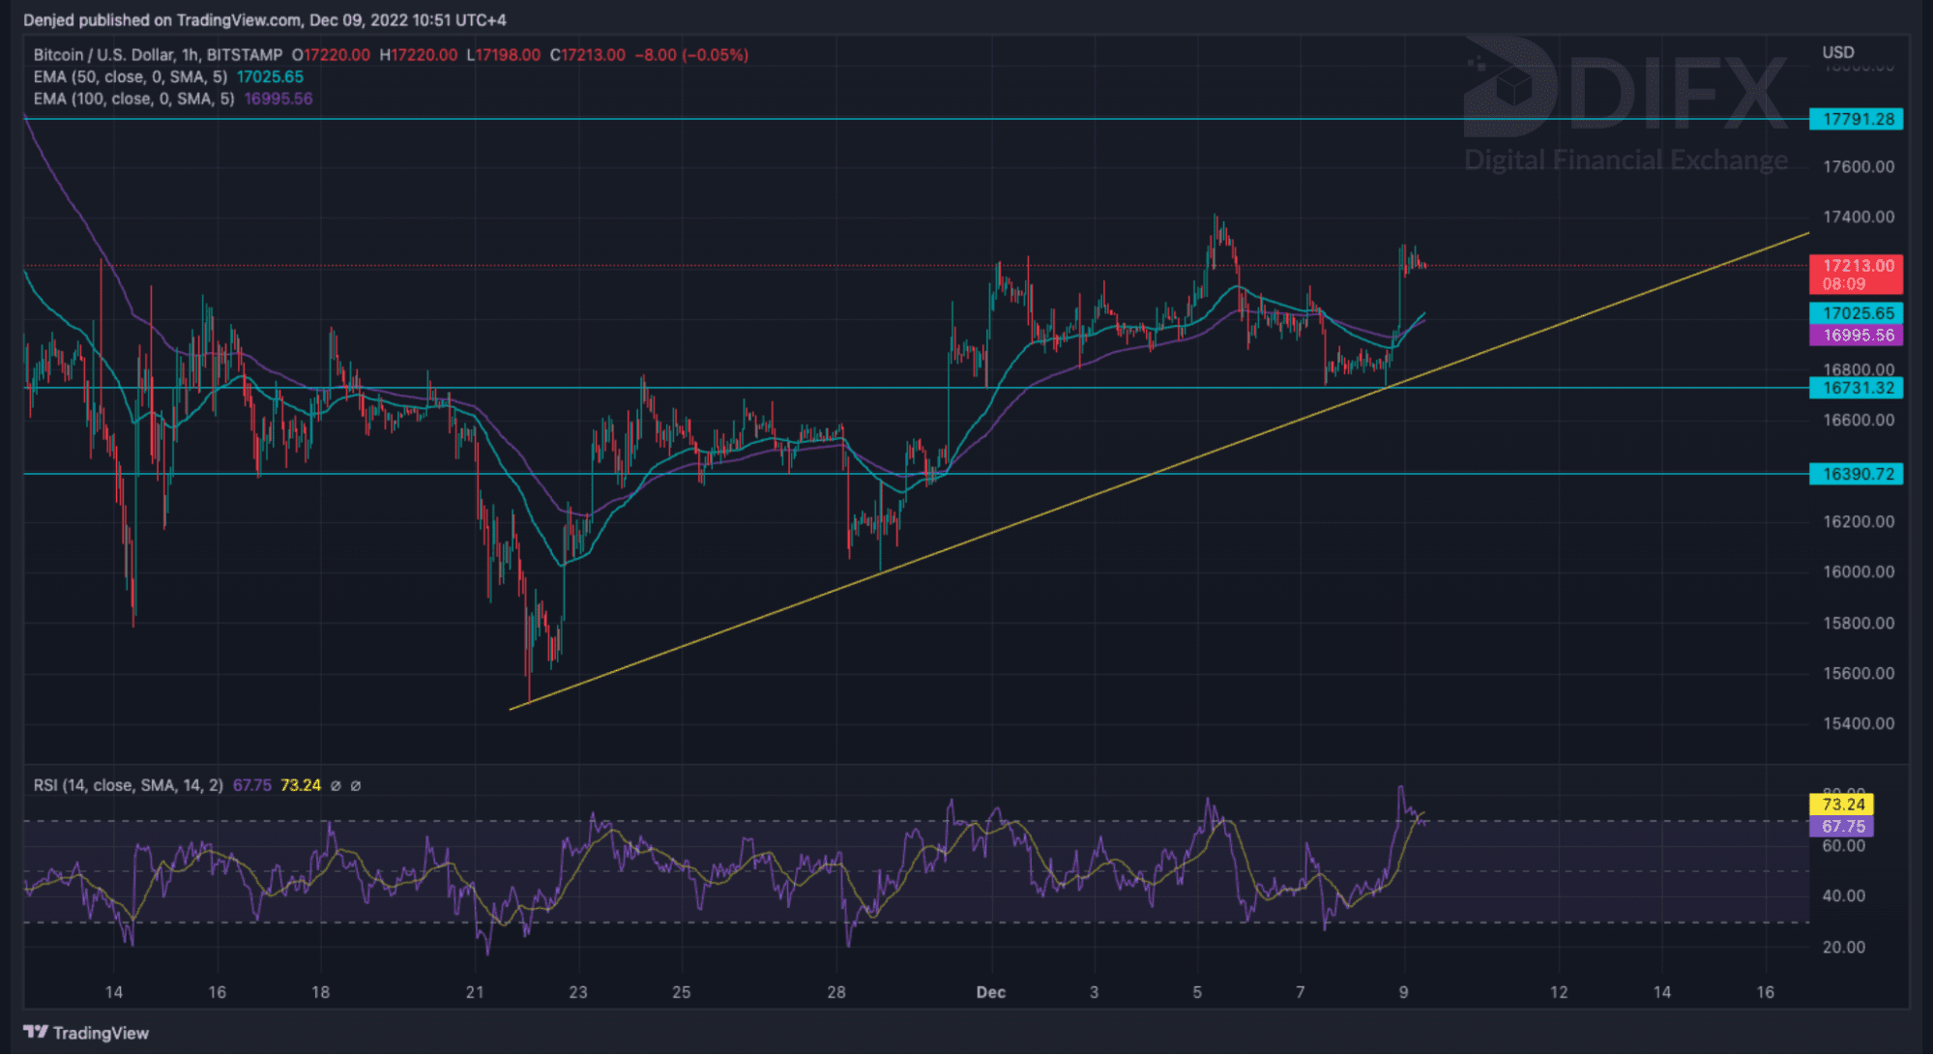The height and width of the screenshot is (1055, 1933).
Task: Click the red 17213.00 current price label
Action: (1857, 266)
